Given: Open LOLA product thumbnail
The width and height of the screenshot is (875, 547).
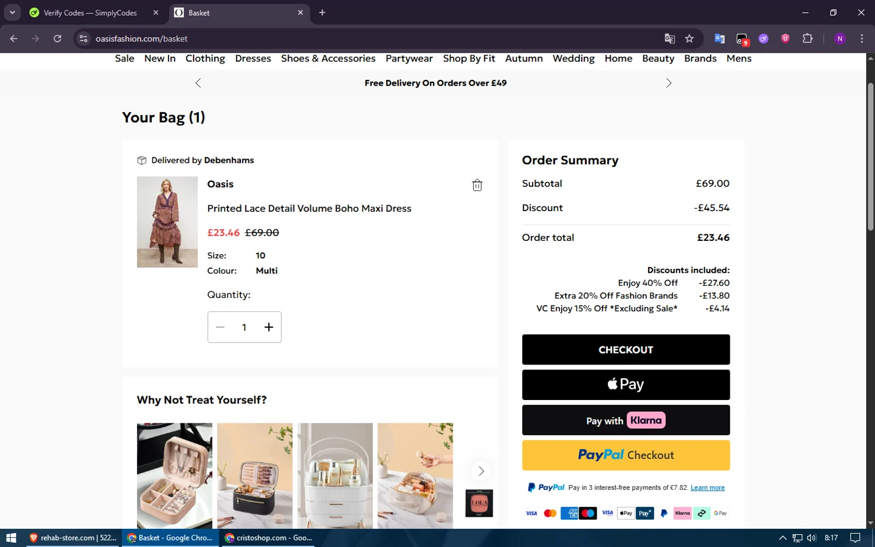Looking at the screenshot, I should [479, 503].
